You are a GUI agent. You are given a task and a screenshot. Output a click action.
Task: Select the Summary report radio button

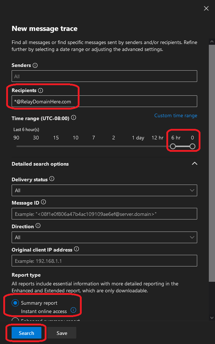(x=15, y=303)
